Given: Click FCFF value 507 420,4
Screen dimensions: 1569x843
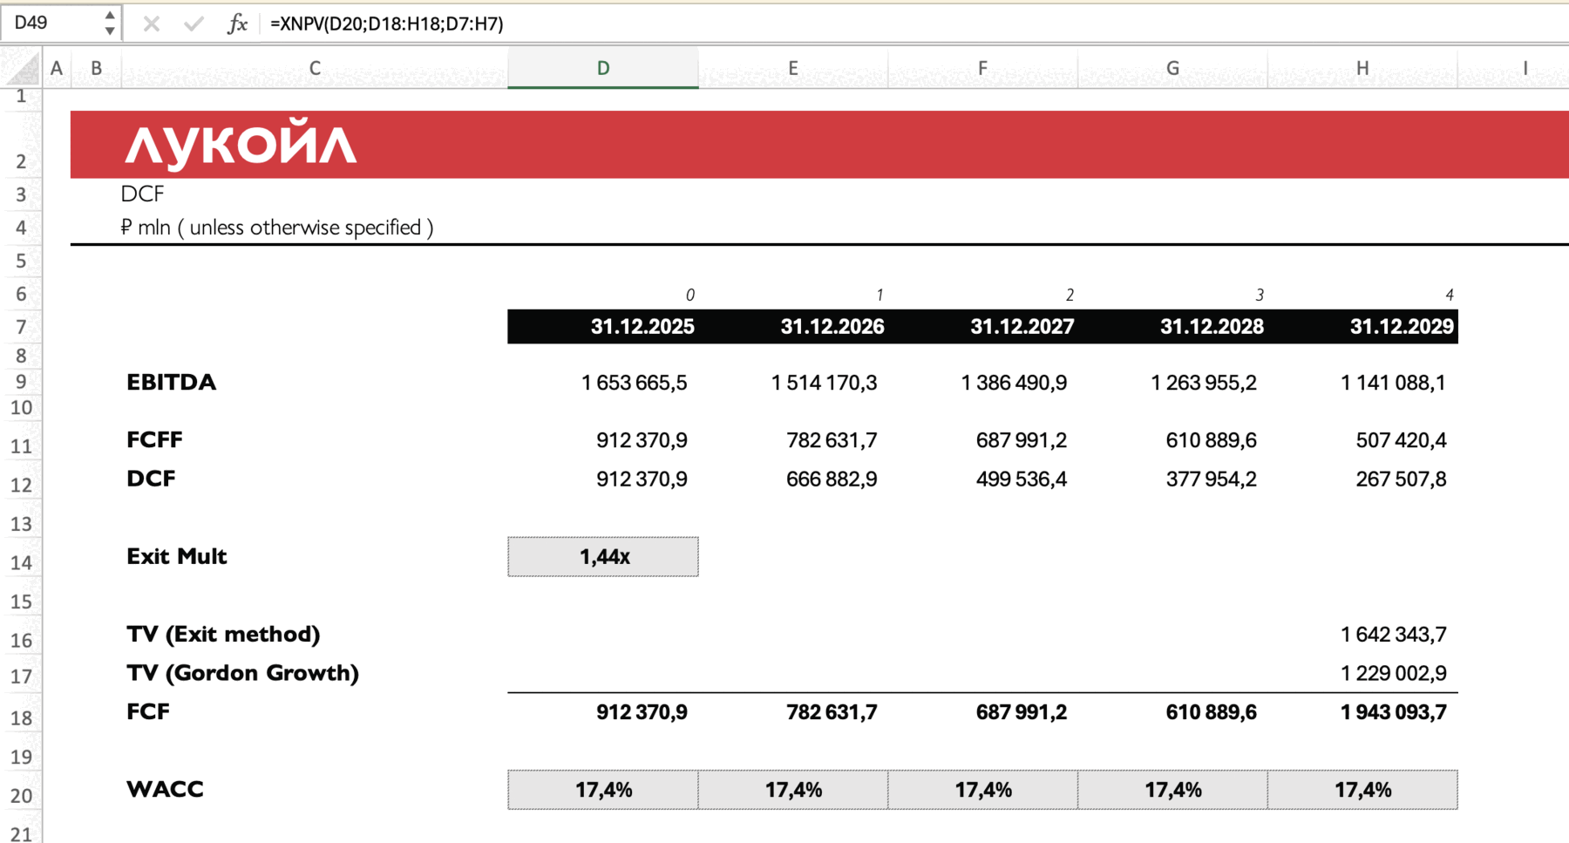Looking at the screenshot, I should 1401,440.
